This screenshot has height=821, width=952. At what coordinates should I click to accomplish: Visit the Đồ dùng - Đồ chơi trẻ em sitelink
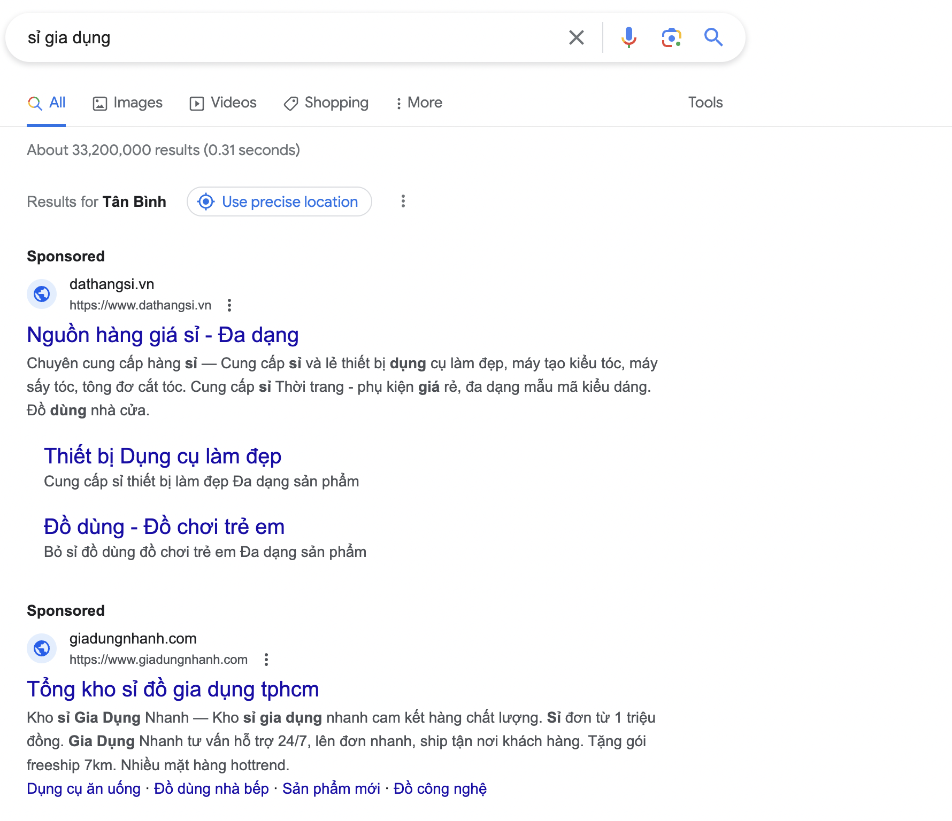164,526
